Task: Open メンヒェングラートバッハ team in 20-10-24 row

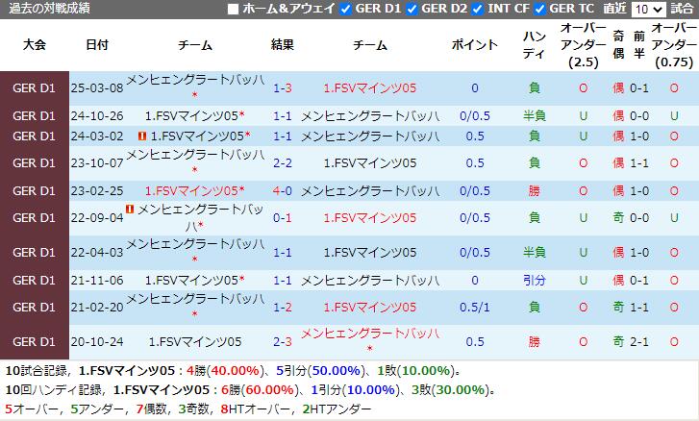Action: pyautogui.click(x=370, y=334)
